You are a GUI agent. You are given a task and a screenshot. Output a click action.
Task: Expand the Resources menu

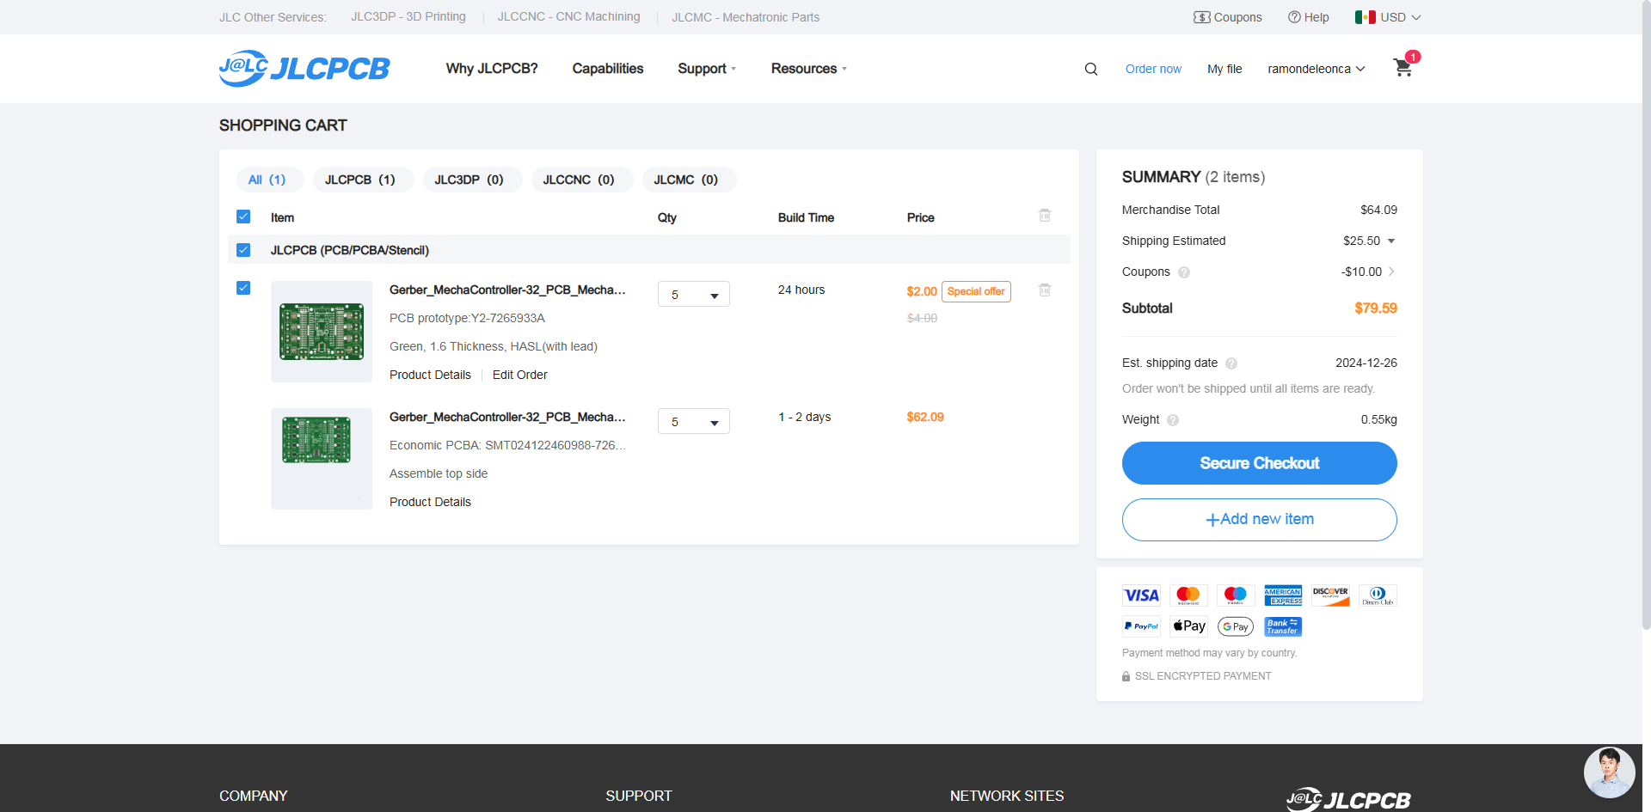pos(809,69)
